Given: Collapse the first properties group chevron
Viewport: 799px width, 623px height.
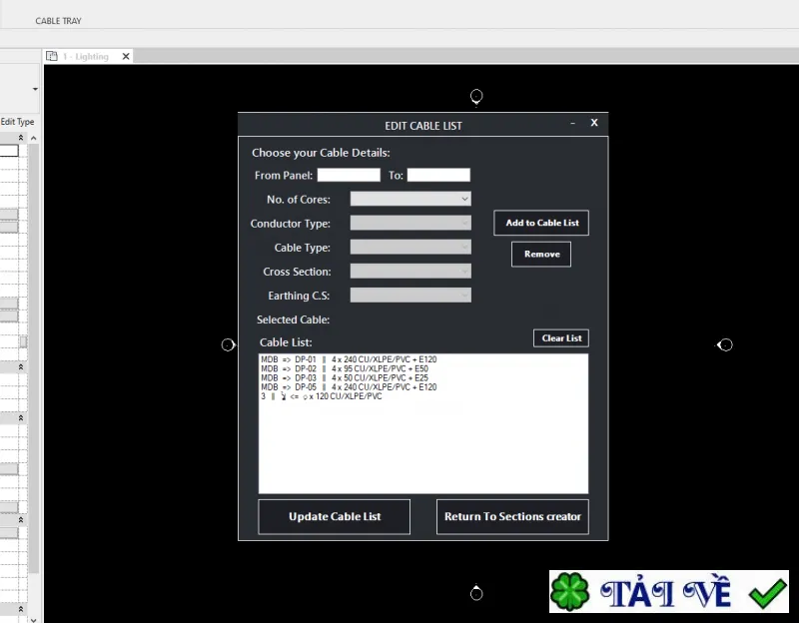Looking at the screenshot, I should [21, 138].
